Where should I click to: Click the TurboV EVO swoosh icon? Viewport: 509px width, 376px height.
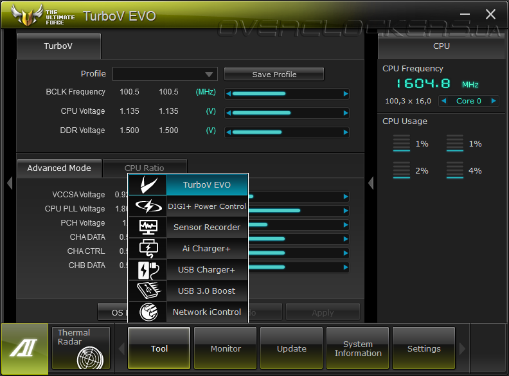tap(148, 184)
